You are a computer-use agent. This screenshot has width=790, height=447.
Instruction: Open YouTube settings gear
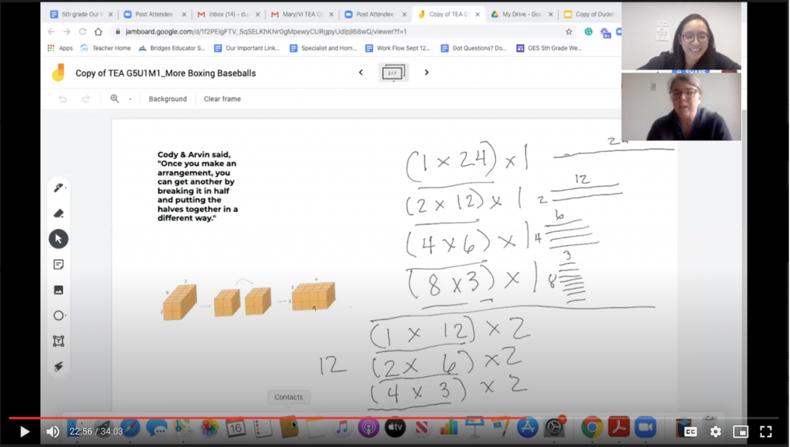[x=716, y=432]
